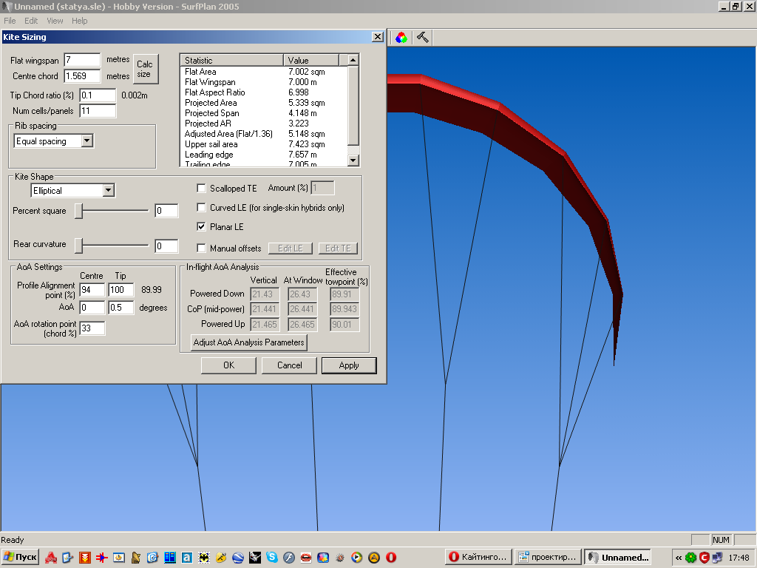The width and height of the screenshot is (757, 568).
Task: Click the Apply button
Action: tap(349, 365)
